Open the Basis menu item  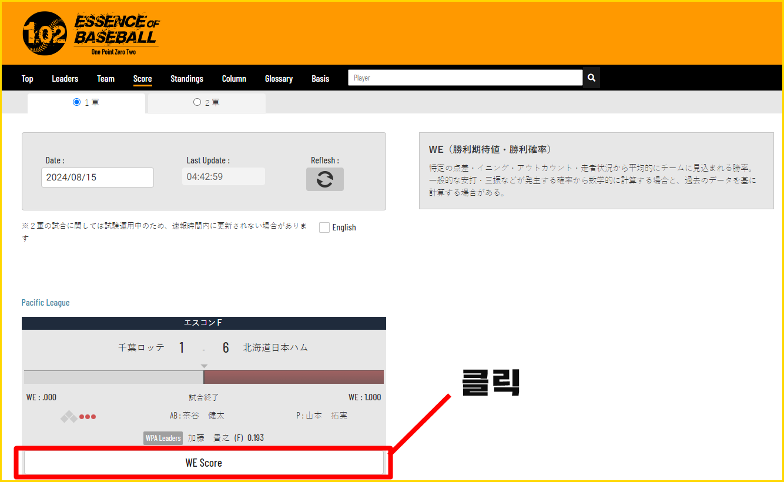click(320, 79)
